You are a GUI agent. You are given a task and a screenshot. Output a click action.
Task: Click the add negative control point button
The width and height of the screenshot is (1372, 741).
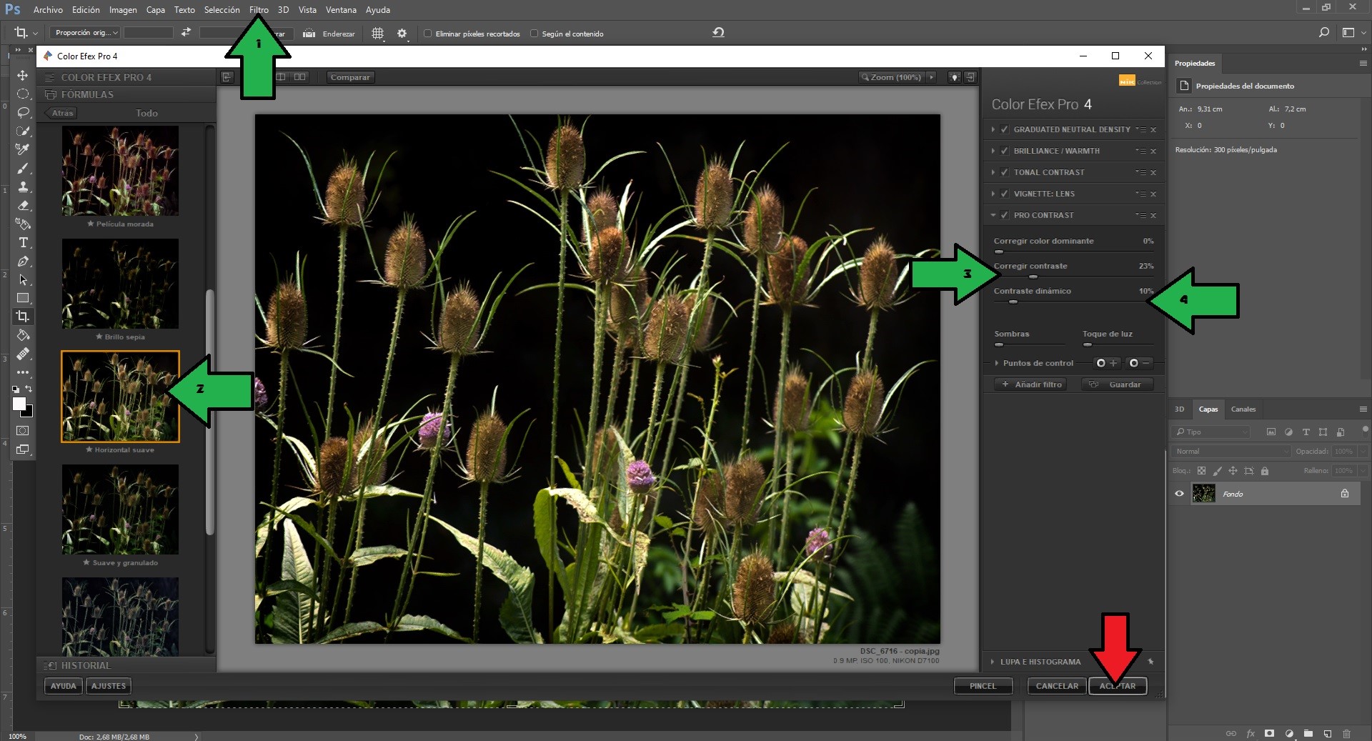pos(1140,363)
